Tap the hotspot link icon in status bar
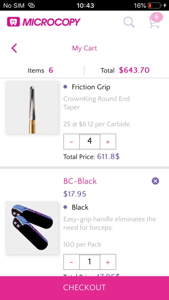The image size is (169, 300). 31,6
